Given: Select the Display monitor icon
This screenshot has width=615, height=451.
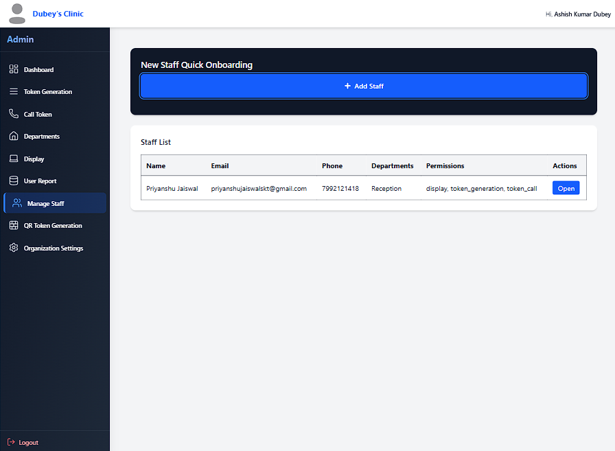Looking at the screenshot, I should (x=14, y=159).
